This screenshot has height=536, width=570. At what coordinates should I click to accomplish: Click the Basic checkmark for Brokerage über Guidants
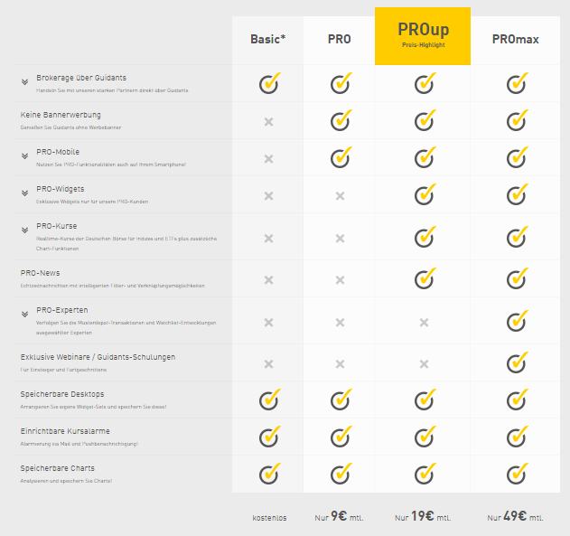269,83
